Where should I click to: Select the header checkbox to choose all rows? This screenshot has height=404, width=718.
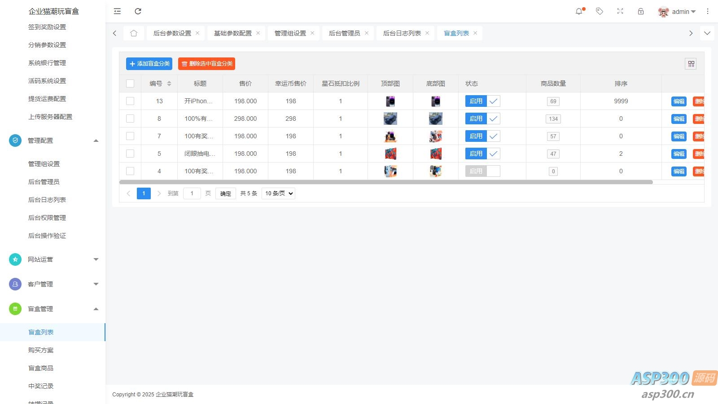click(130, 83)
